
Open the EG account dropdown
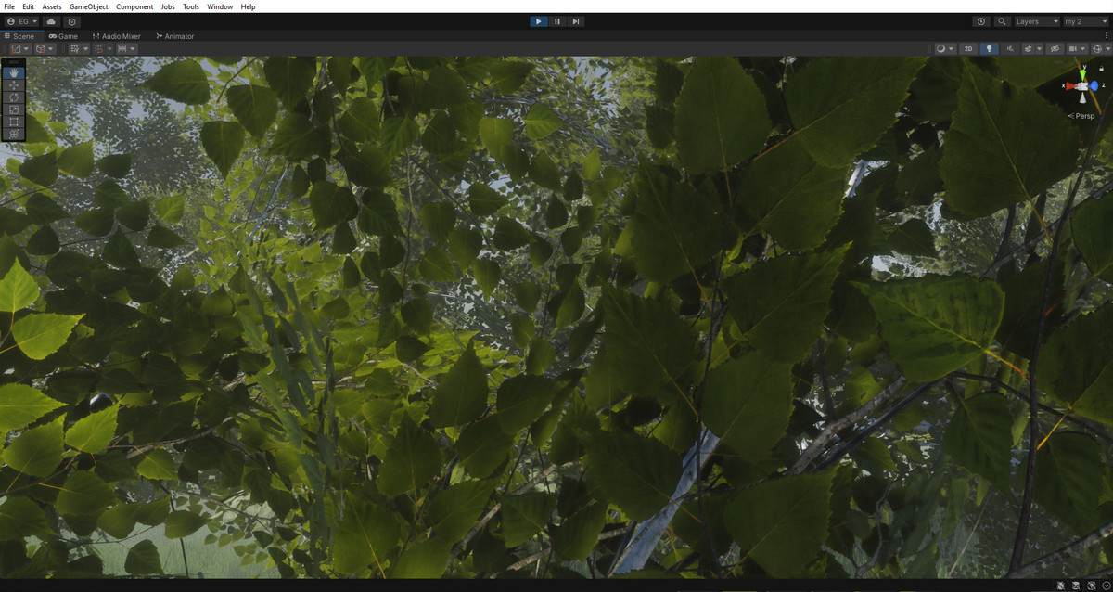(x=22, y=21)
